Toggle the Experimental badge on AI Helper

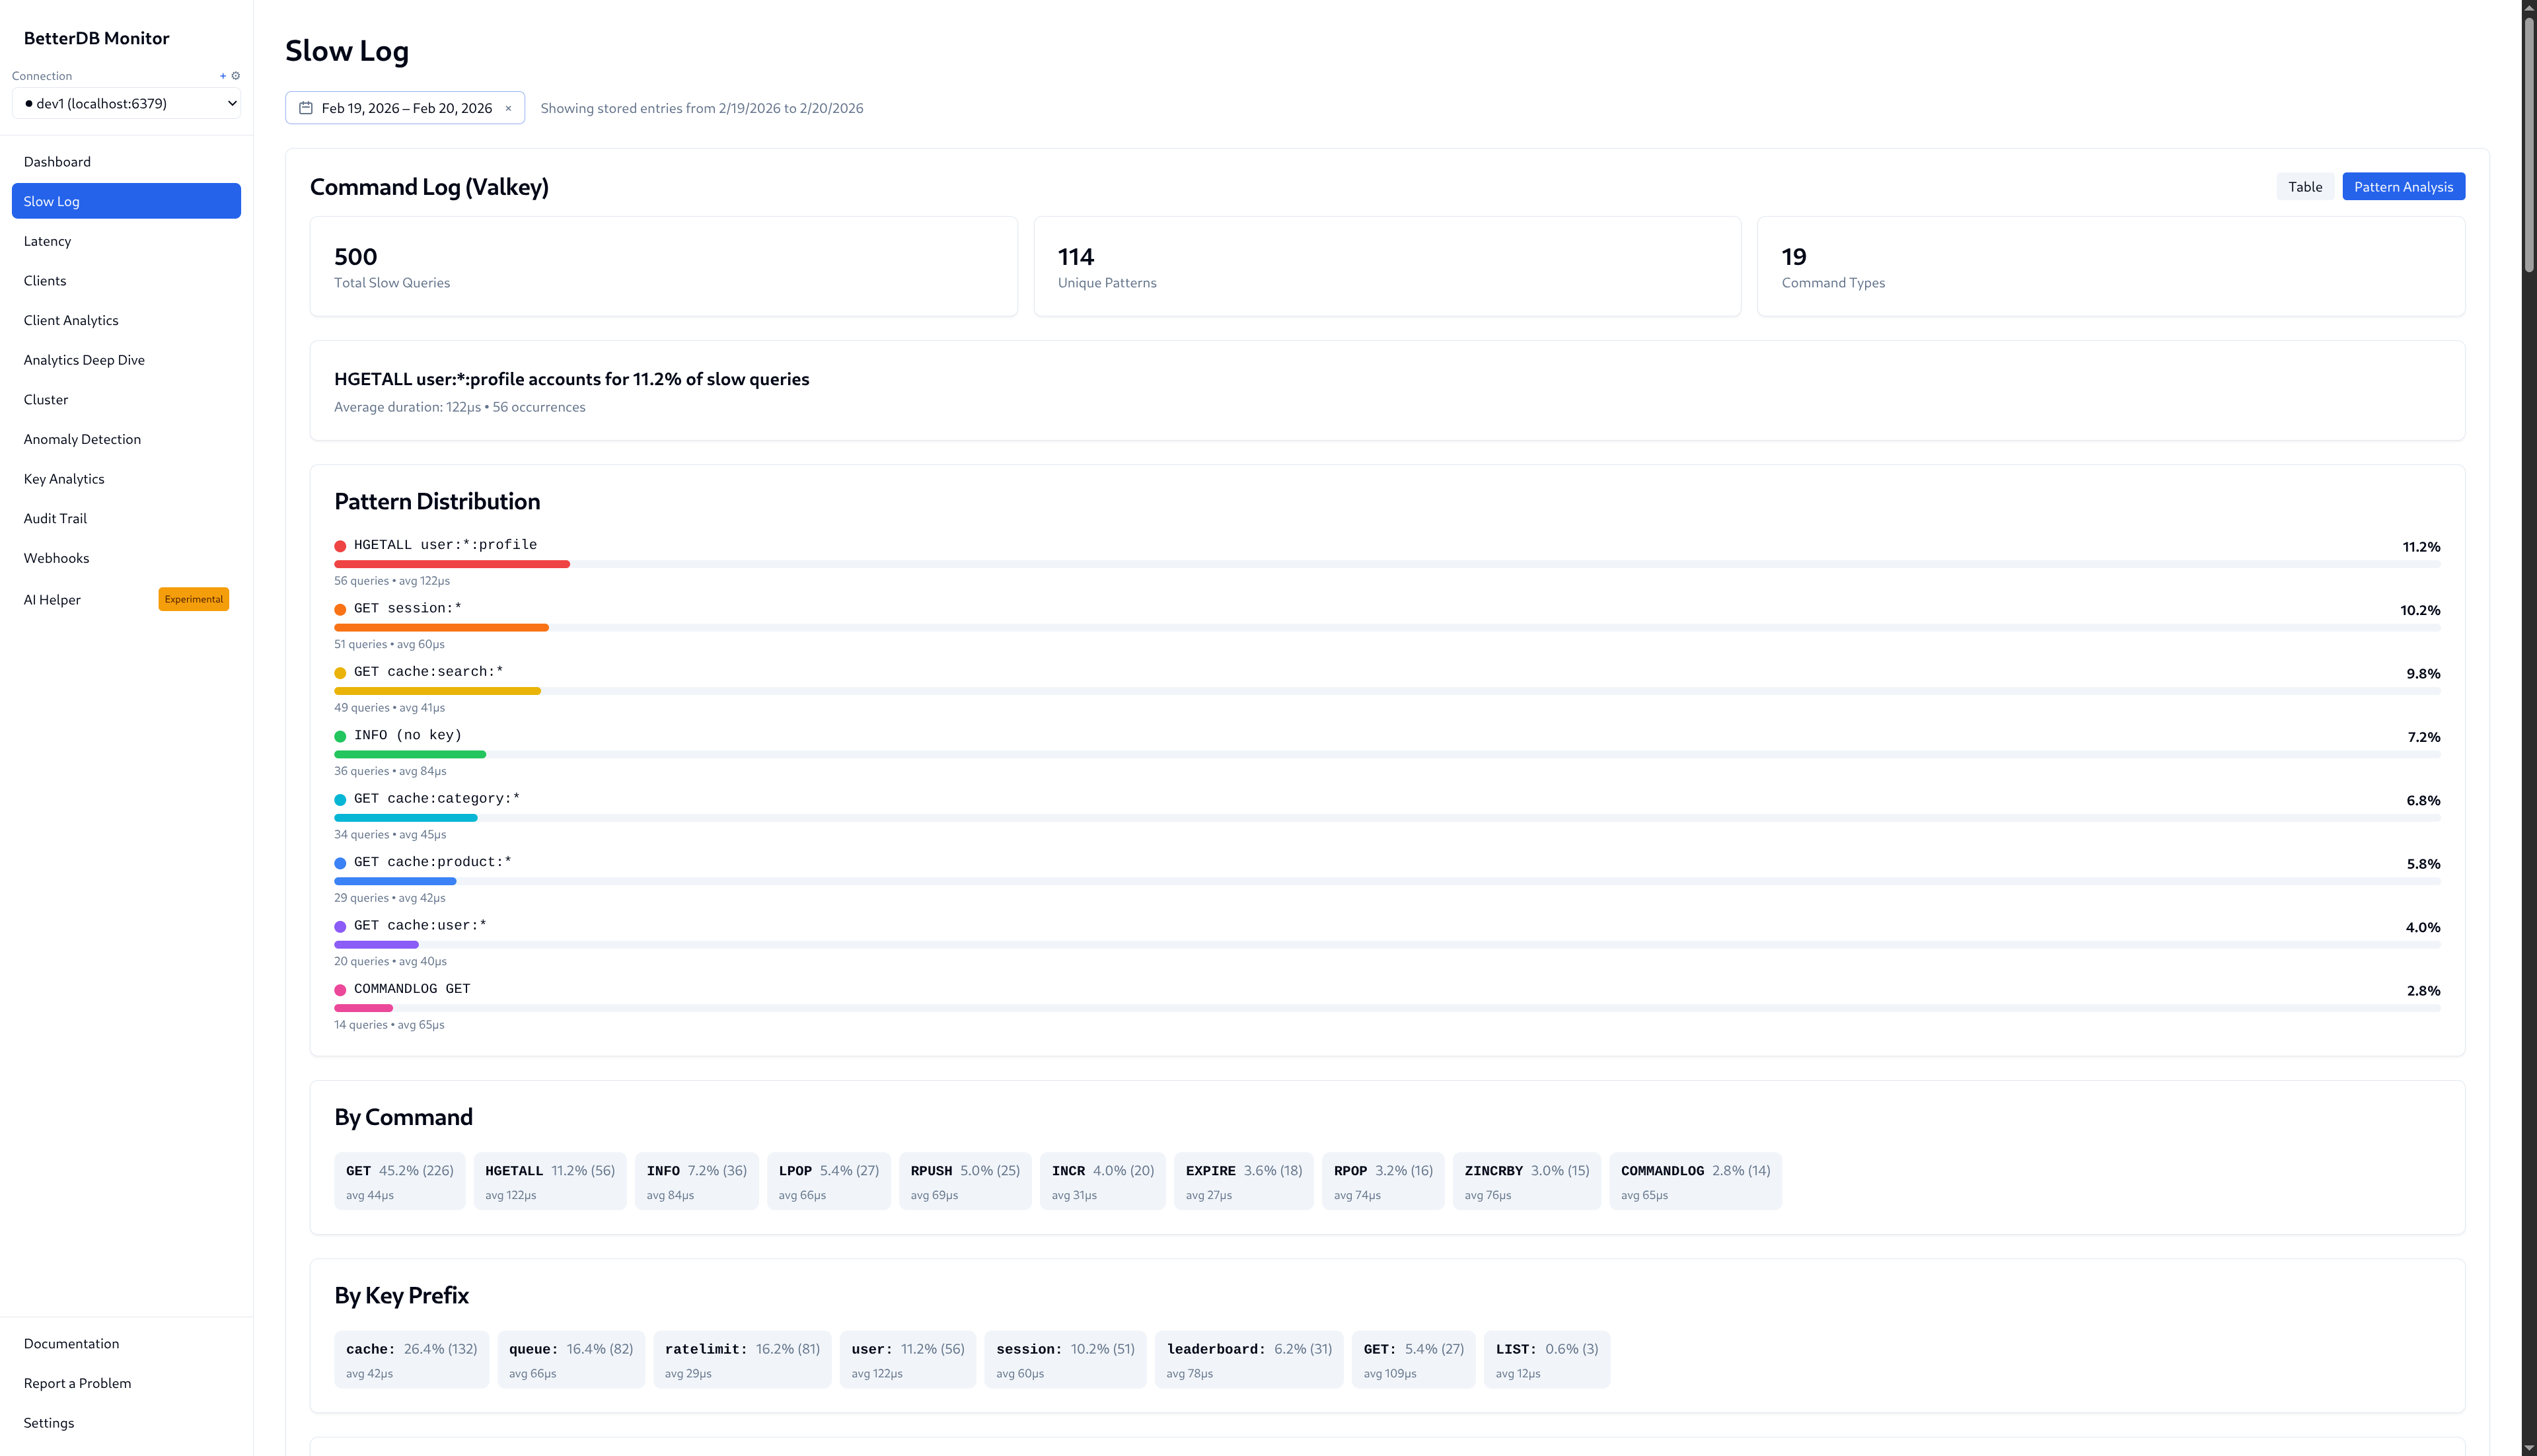pos(193,599)
